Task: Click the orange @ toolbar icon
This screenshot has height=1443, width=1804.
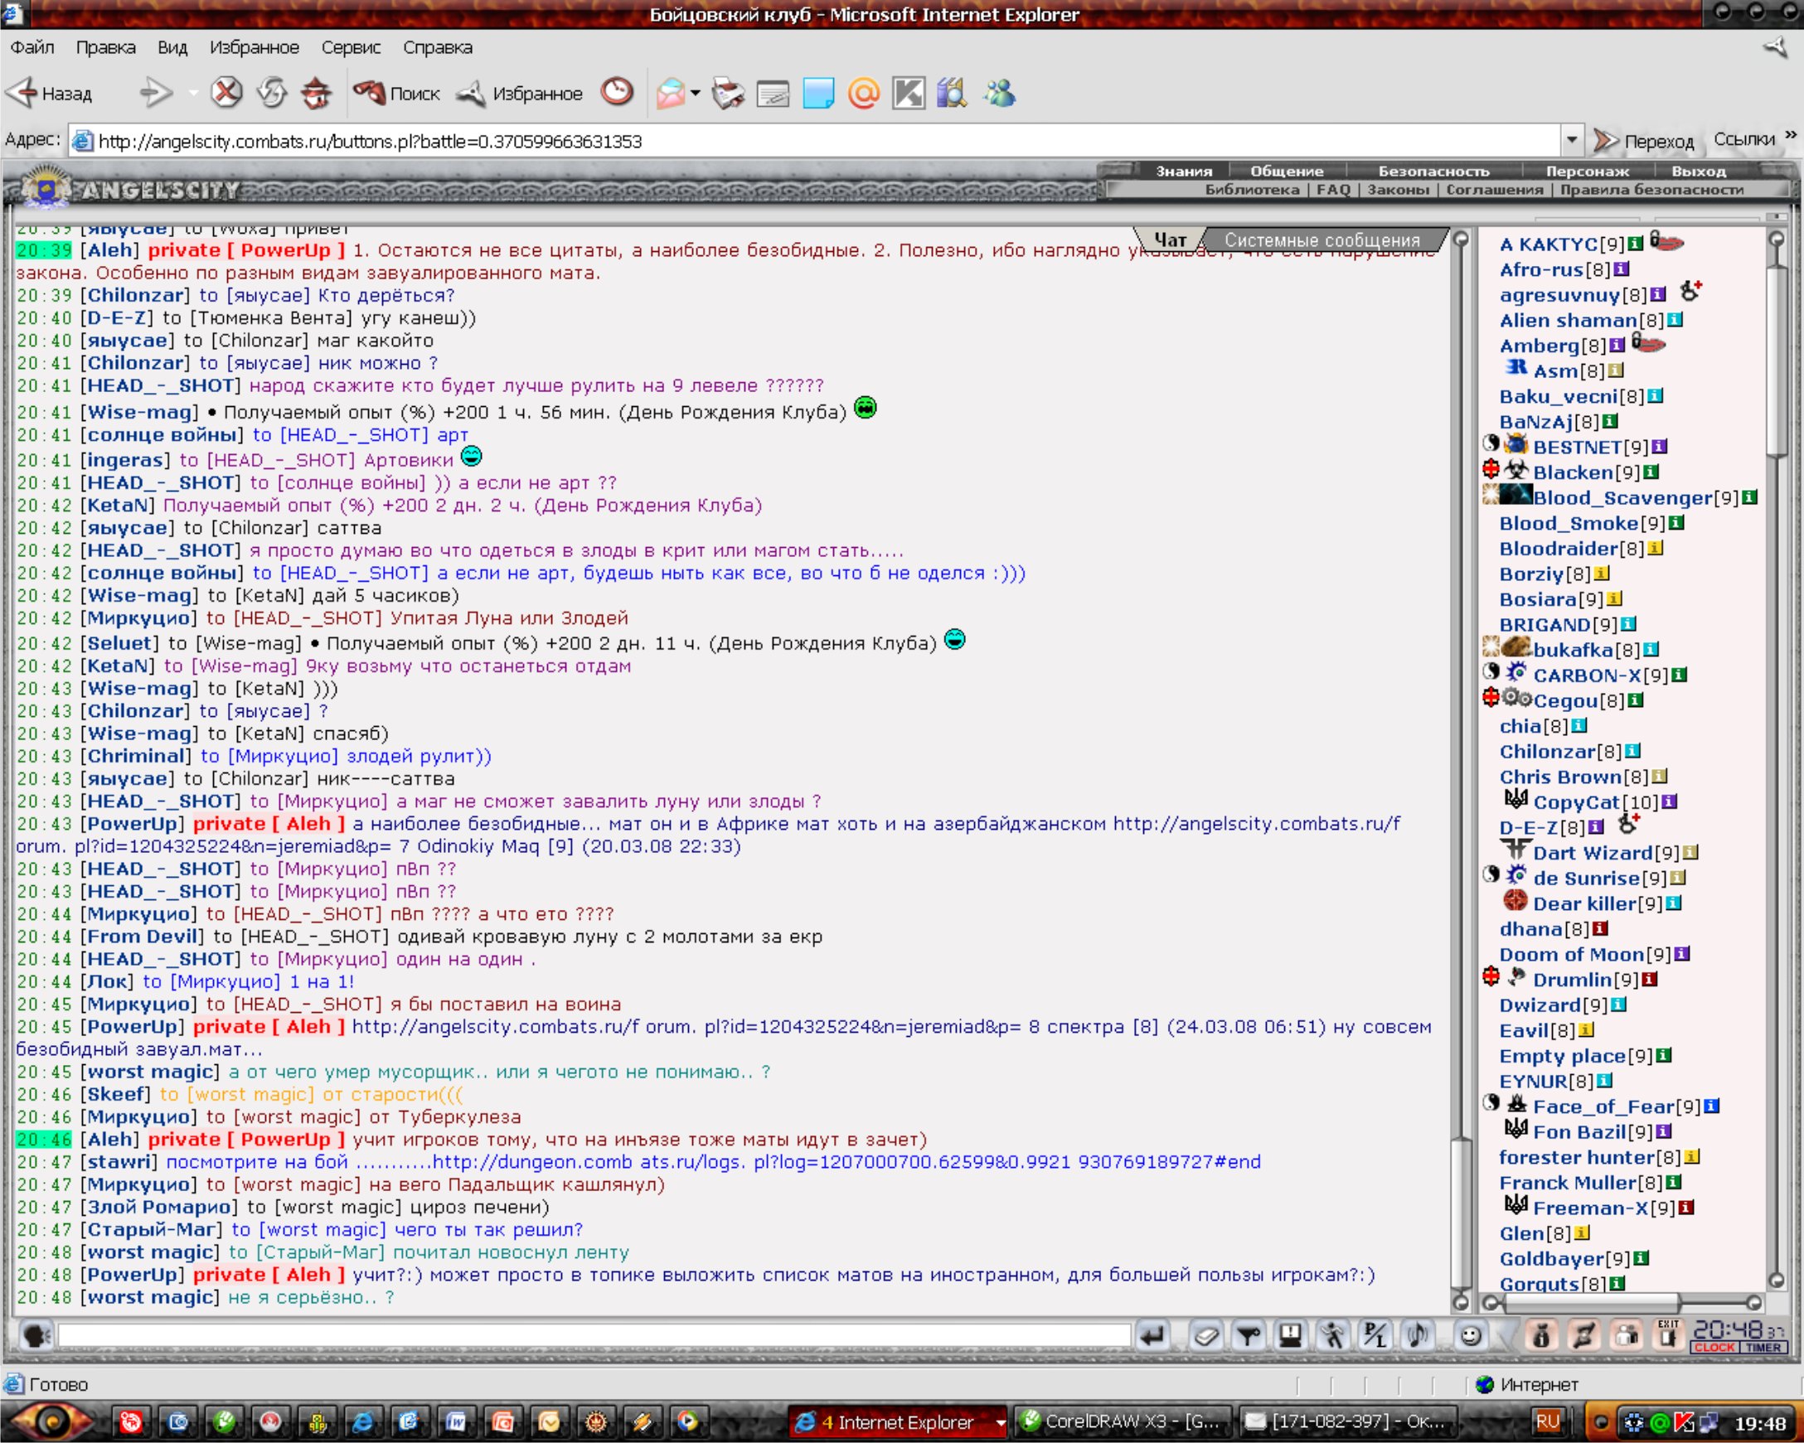Action: [x=864, y=93]
